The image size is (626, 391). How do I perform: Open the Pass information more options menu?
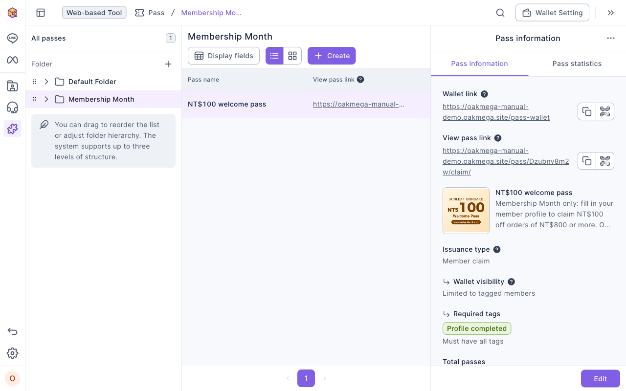(611, 38)
